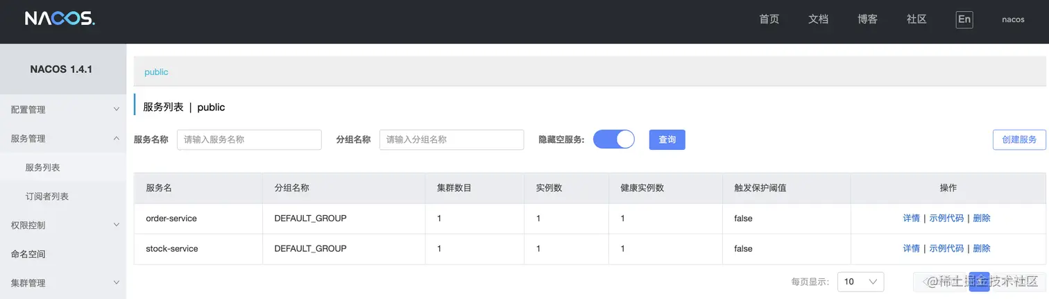Expand the 集群管理 menu

coord(62,283)
